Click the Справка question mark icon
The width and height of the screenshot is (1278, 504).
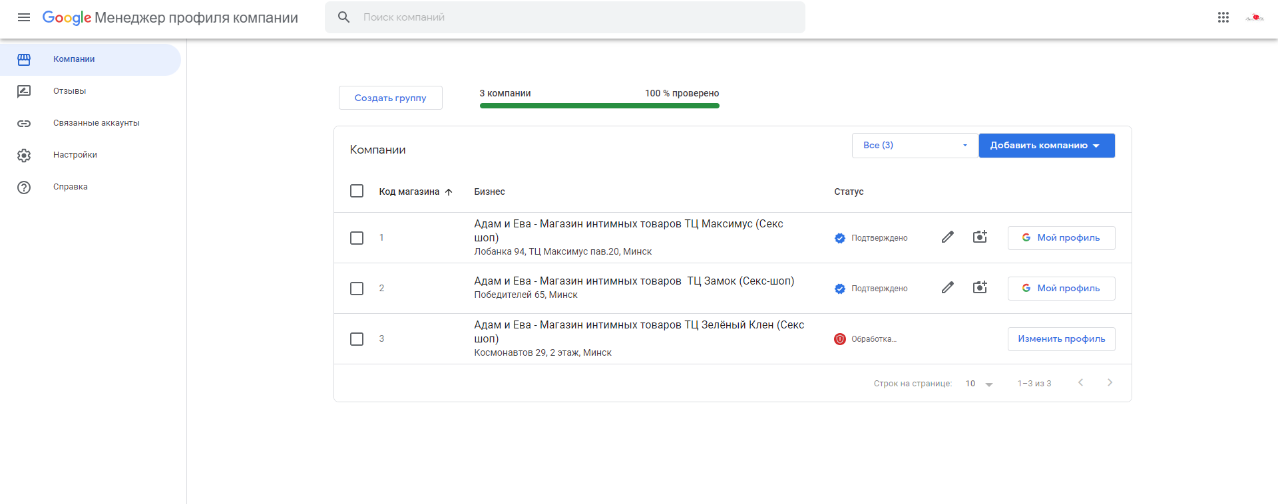coord(24,188)
